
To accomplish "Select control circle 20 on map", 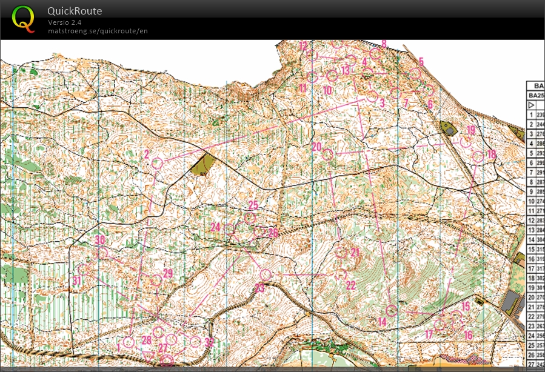I will [x=328, y=154].
